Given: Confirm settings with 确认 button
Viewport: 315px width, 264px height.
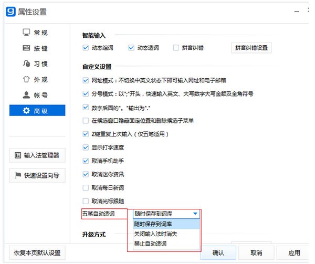Looking at the screenshot, I should click(218, 253).
